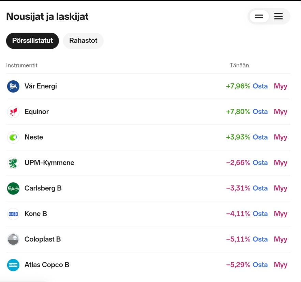Click the Kone B logo icon
301x282 pixels.
click(x=13, y=214)
